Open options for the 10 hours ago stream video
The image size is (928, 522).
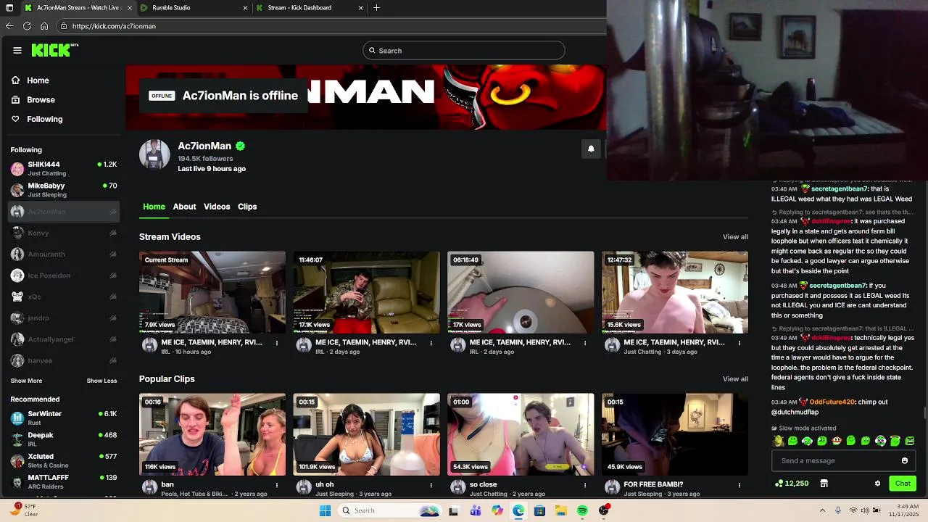point(276,343)
